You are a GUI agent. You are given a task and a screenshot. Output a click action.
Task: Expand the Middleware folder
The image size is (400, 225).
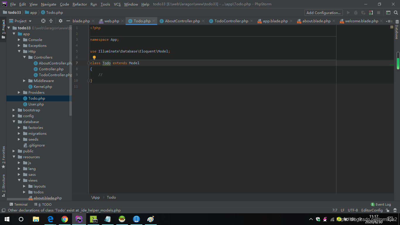pyautogui.click(x=24, y=81)
